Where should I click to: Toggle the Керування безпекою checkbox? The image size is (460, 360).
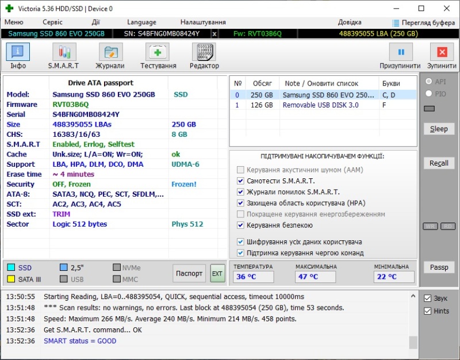tap(240, 225)
